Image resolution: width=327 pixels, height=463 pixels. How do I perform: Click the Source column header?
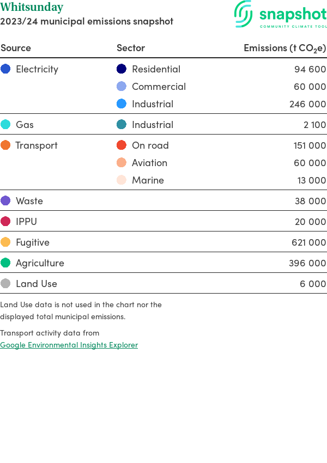16,48
